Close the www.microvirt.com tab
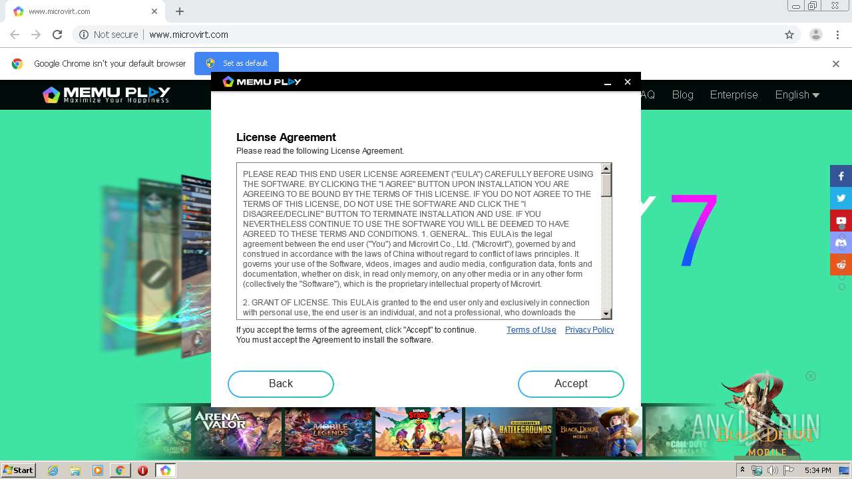852x479 pixels. point(154,11)
